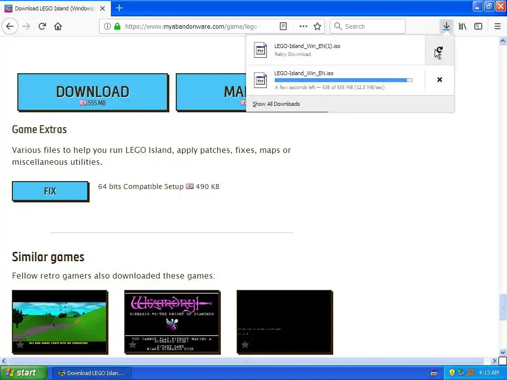Click Download LEGO Island taskbar button
Image resolution: width=507 pixels, height=380 pixels.
92,373
